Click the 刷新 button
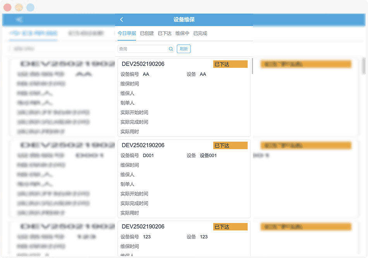 point(184,49)
